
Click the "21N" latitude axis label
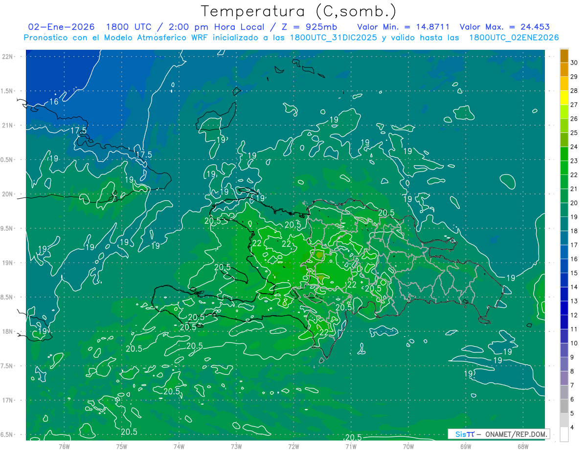(7, 125)
